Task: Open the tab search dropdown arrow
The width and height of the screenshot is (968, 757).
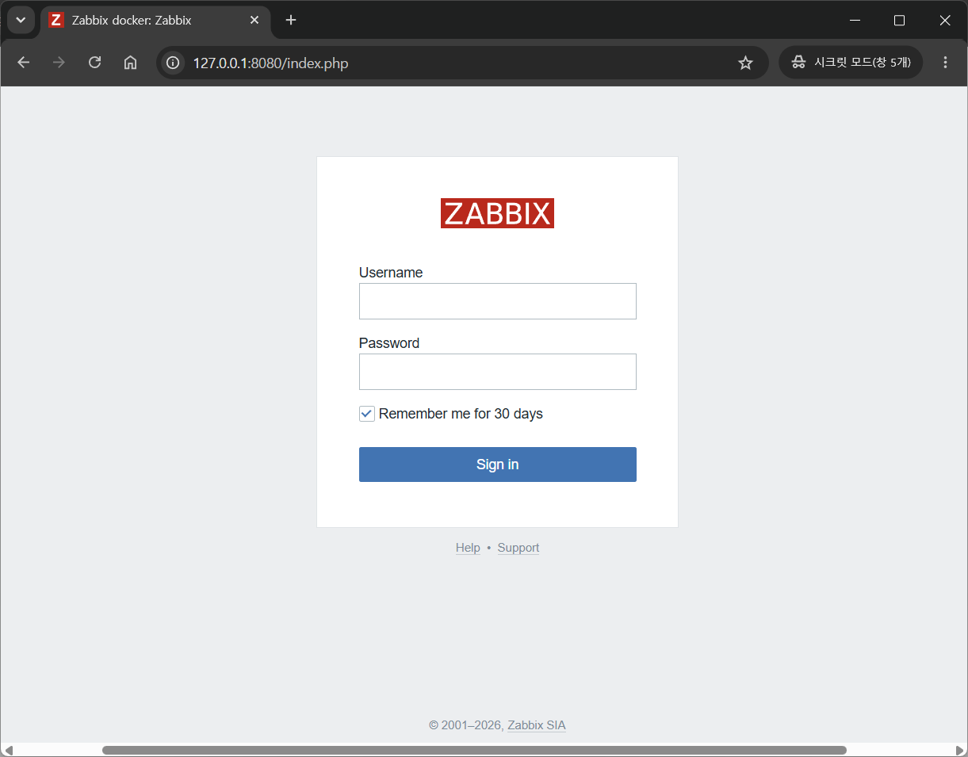Action: [x=21, y=21]
